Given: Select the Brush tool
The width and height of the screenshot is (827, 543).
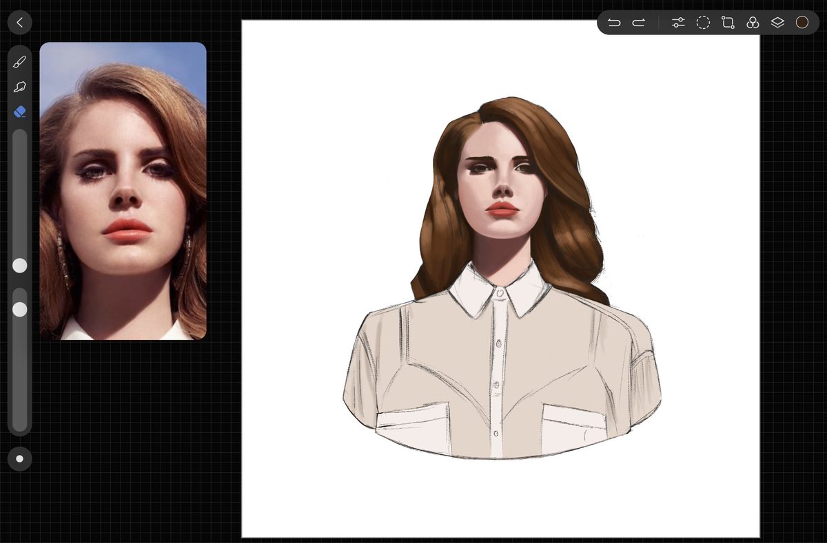Looking at the screenshot, I should click(x=20, y=63).
